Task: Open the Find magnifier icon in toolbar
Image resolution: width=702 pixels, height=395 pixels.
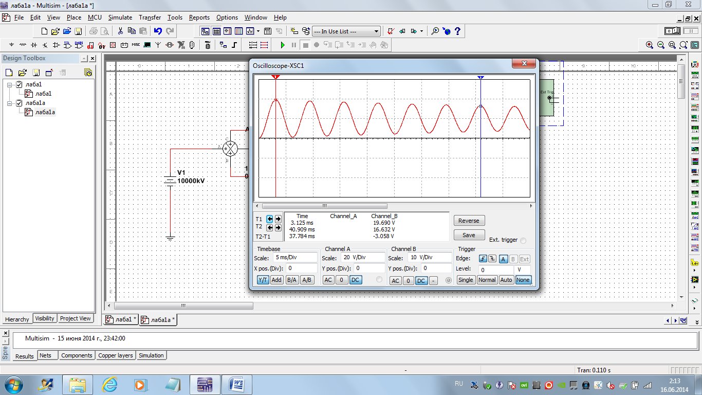Action: click(x=435, y=31)
